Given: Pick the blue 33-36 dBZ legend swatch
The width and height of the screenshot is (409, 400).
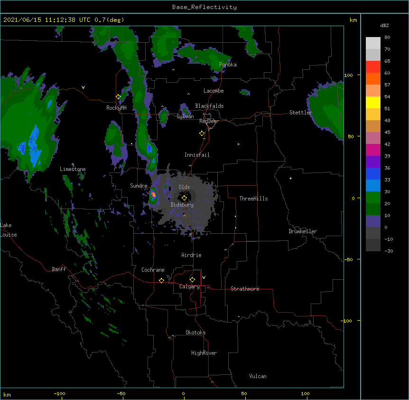Looking at the screenshot, I should coord(373,173).
